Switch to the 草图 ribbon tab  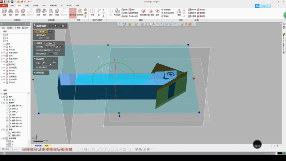click(x=27, y=6)
